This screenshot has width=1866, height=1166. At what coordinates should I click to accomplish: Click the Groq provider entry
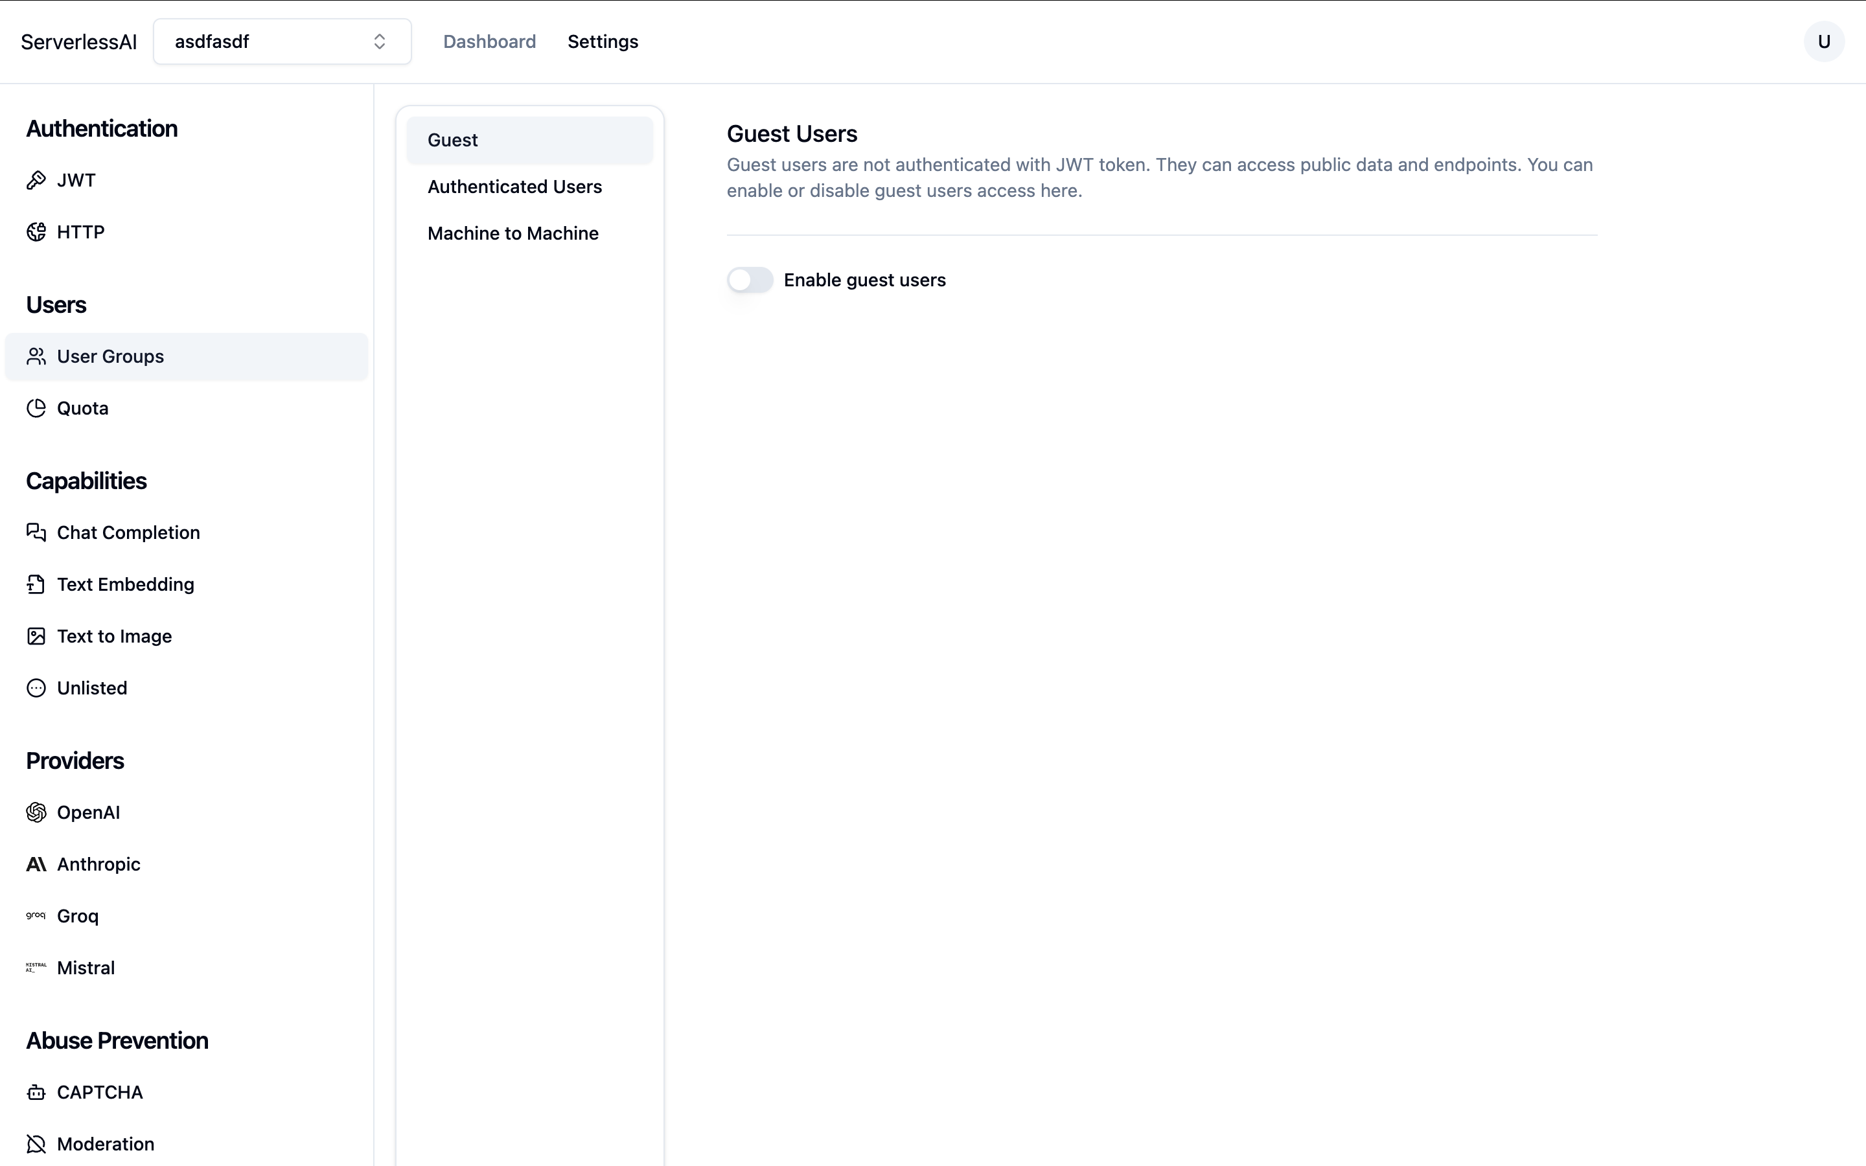point(76,915)
